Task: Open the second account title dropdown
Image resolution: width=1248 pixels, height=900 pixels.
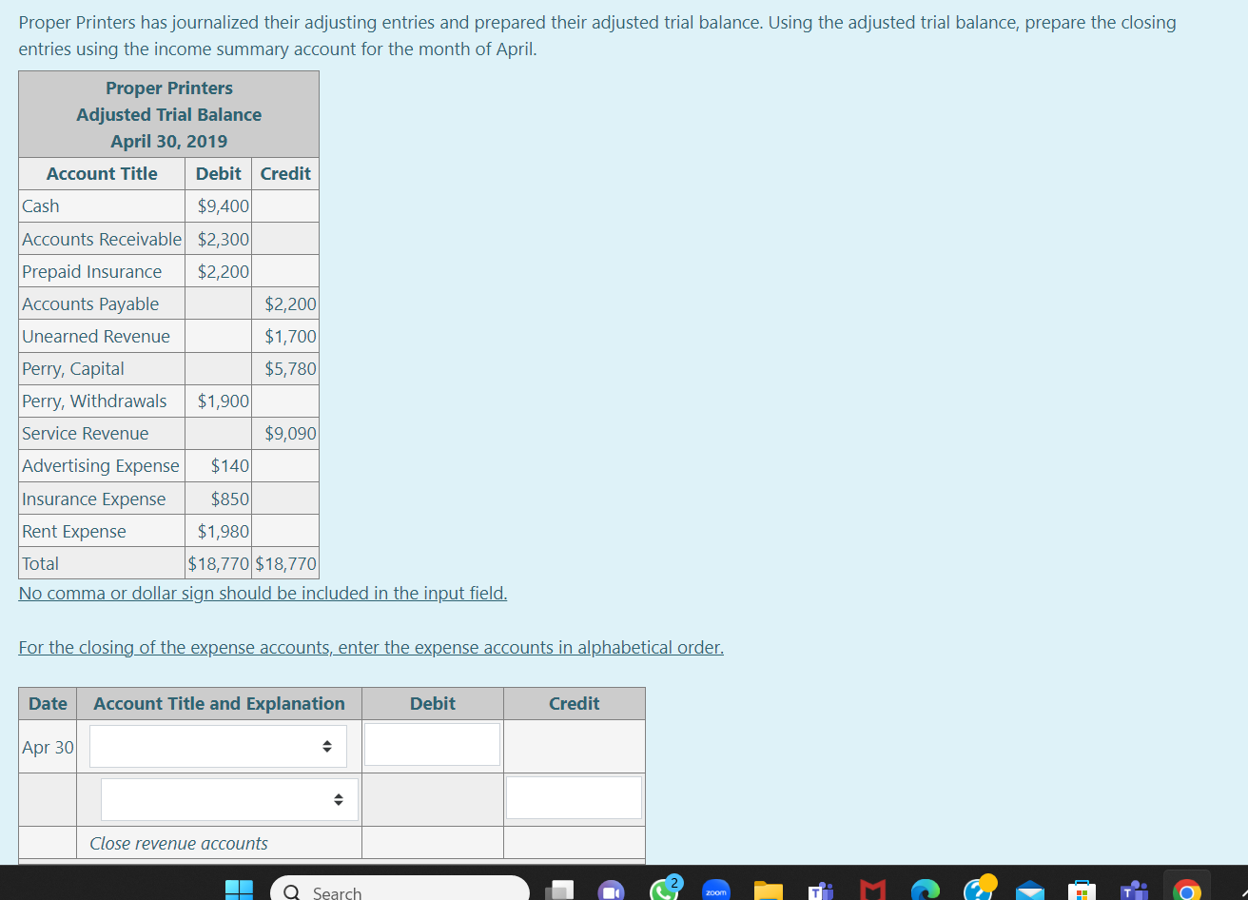Action: 229,800
